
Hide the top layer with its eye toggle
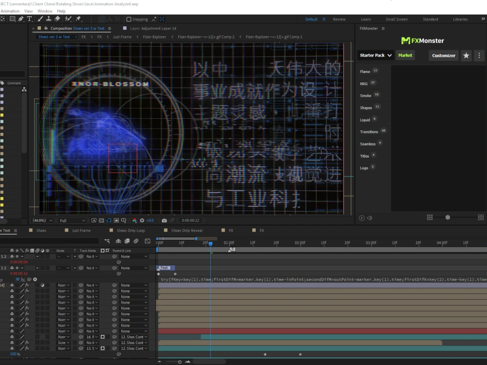(3, 256)
